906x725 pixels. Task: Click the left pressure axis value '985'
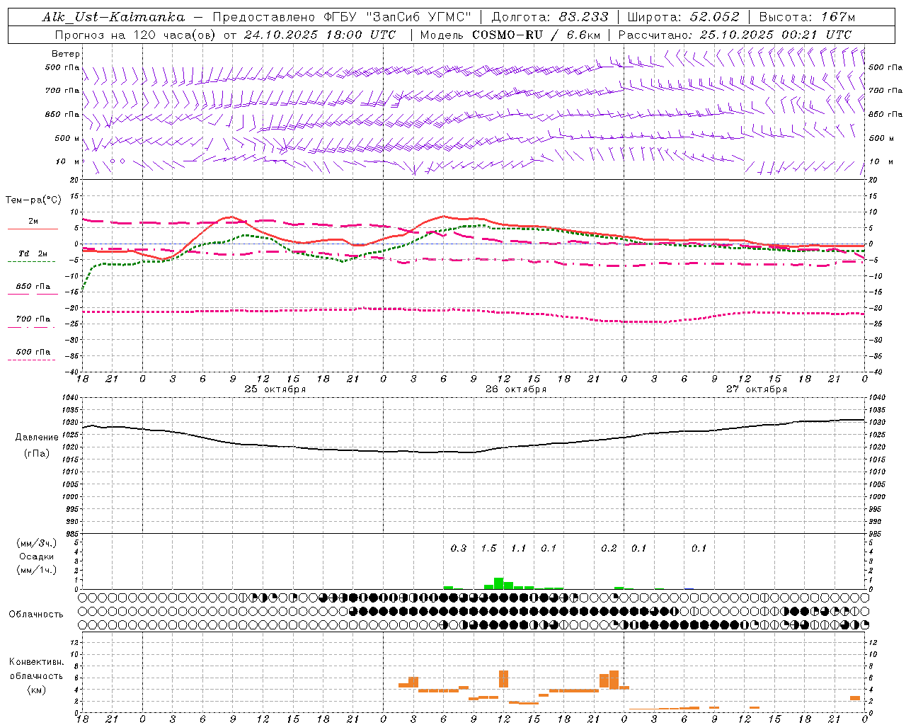pyautogui.click(x=71, y=534)
